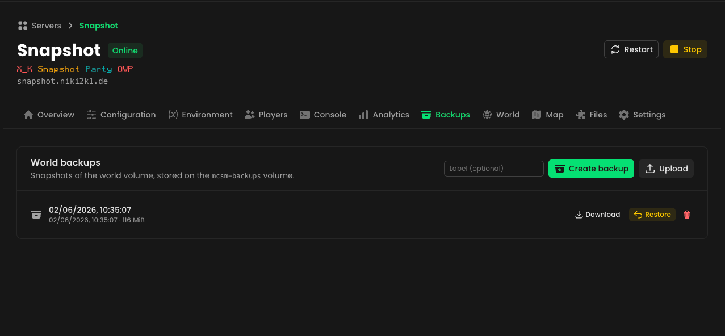725x336 pixels.
Task: Download the 10:35:07 backup
Action: click(598, 215)
